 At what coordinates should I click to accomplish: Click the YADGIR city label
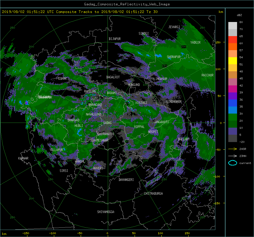point(195,43)
